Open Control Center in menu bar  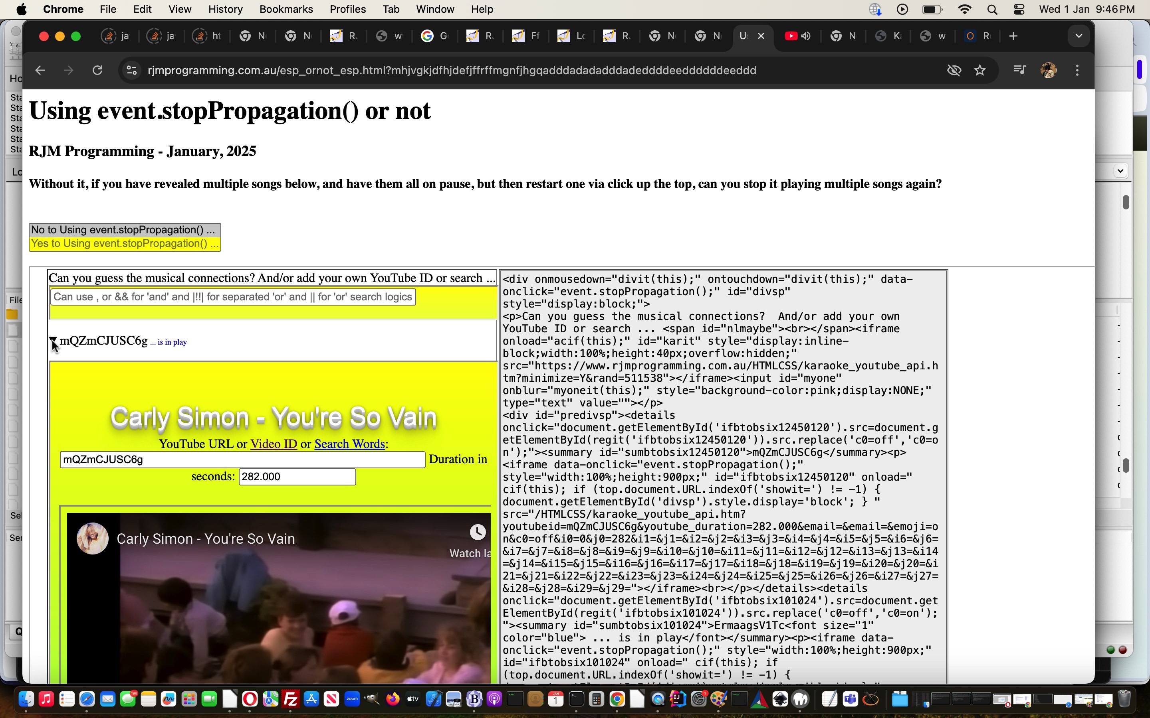(1019, 10)
